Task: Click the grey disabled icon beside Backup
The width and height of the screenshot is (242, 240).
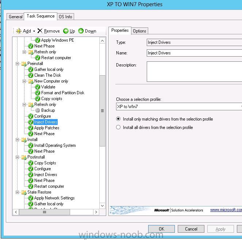Action: point(38,110)
